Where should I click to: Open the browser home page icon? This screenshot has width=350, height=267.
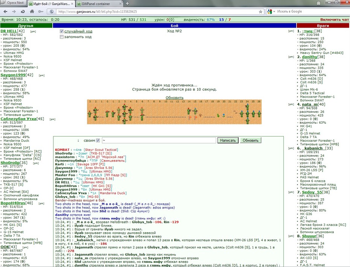point(32,11)
